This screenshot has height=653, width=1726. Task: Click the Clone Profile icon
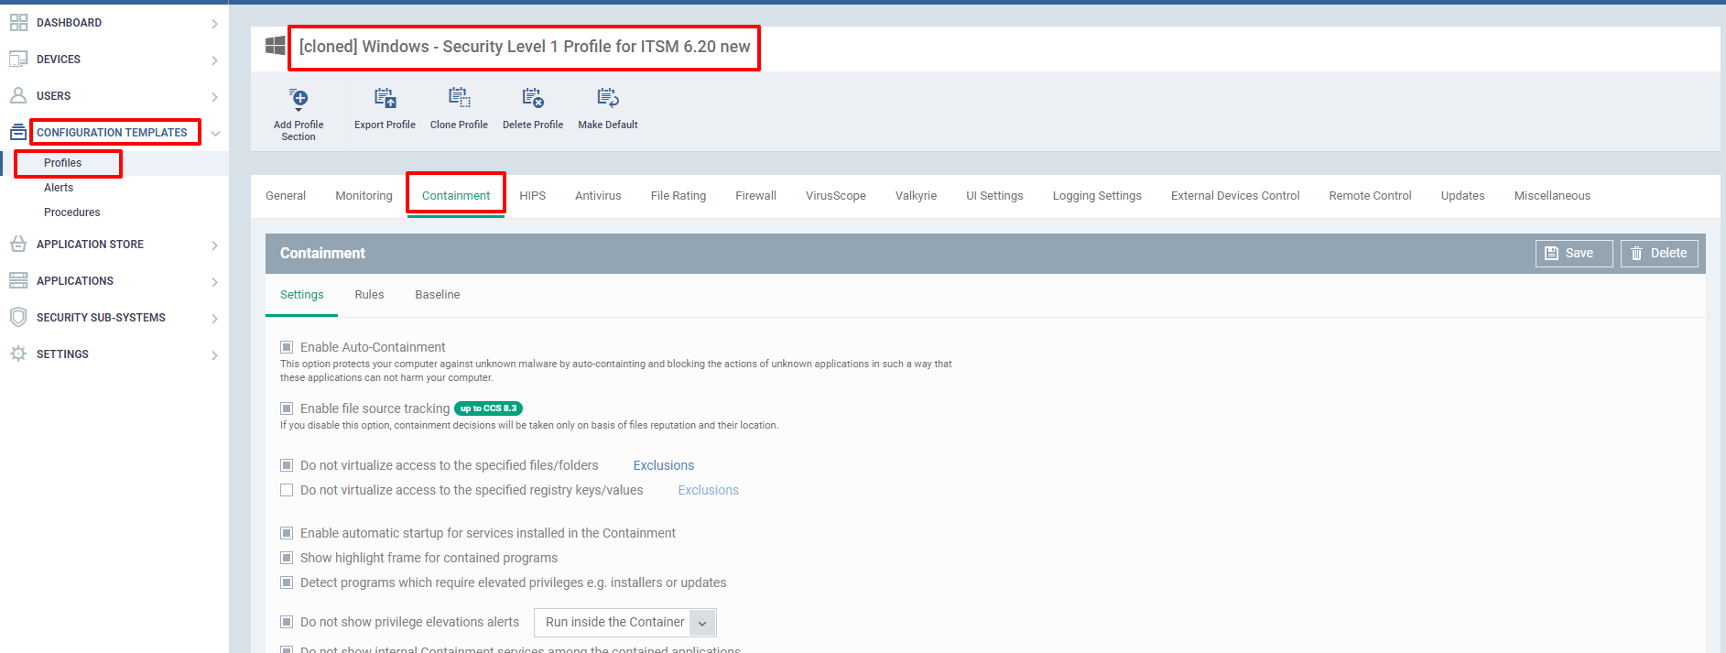click(459, 99)
